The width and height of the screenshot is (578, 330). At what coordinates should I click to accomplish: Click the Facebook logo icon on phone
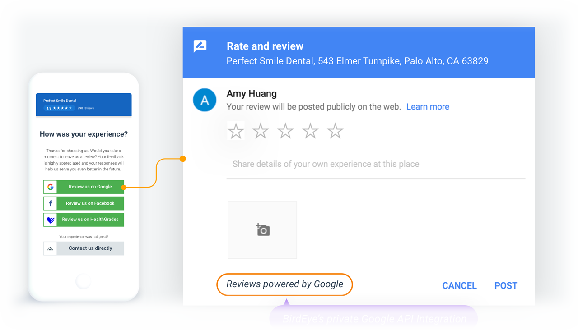coord(50,203)
